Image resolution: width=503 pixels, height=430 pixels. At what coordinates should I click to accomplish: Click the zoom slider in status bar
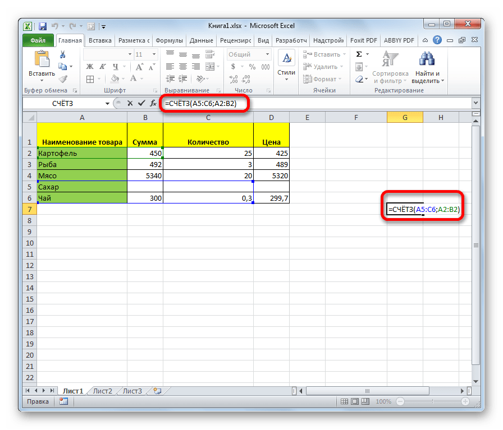[432, 401]
